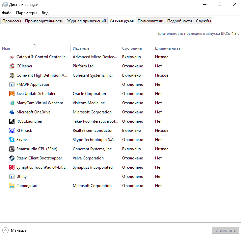
Task: Click the SmartAudio CPL icon
Action: [12, 149]
